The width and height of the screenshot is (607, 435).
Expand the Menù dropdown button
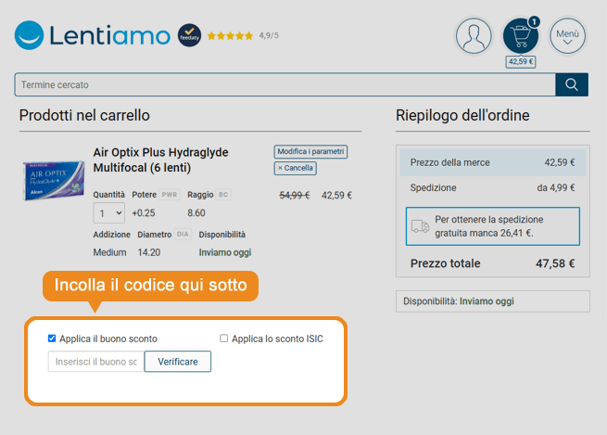[x=567, y=36]
